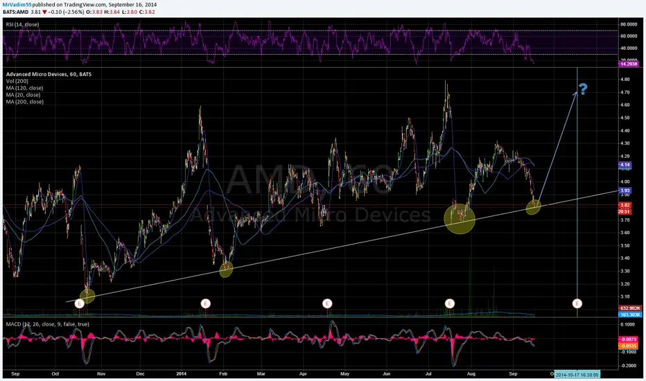Click the red 3.82 last price label
This screenshot has height=381, width=646.
[x=625, y=205]
